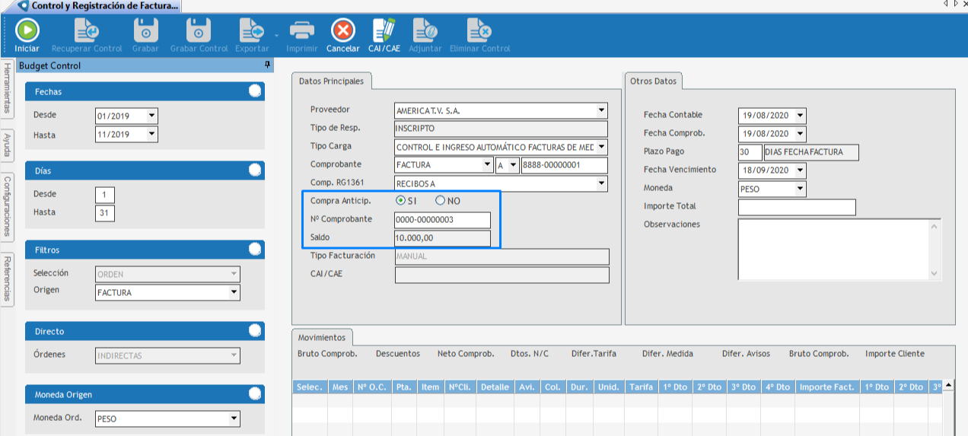This screenshot has height=436, width=968.
Task: Click the Imprimir printer icon
Action: (x=302, y=31)
